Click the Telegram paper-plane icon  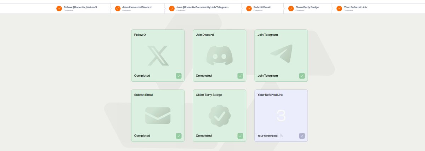(x=282, y=54)
